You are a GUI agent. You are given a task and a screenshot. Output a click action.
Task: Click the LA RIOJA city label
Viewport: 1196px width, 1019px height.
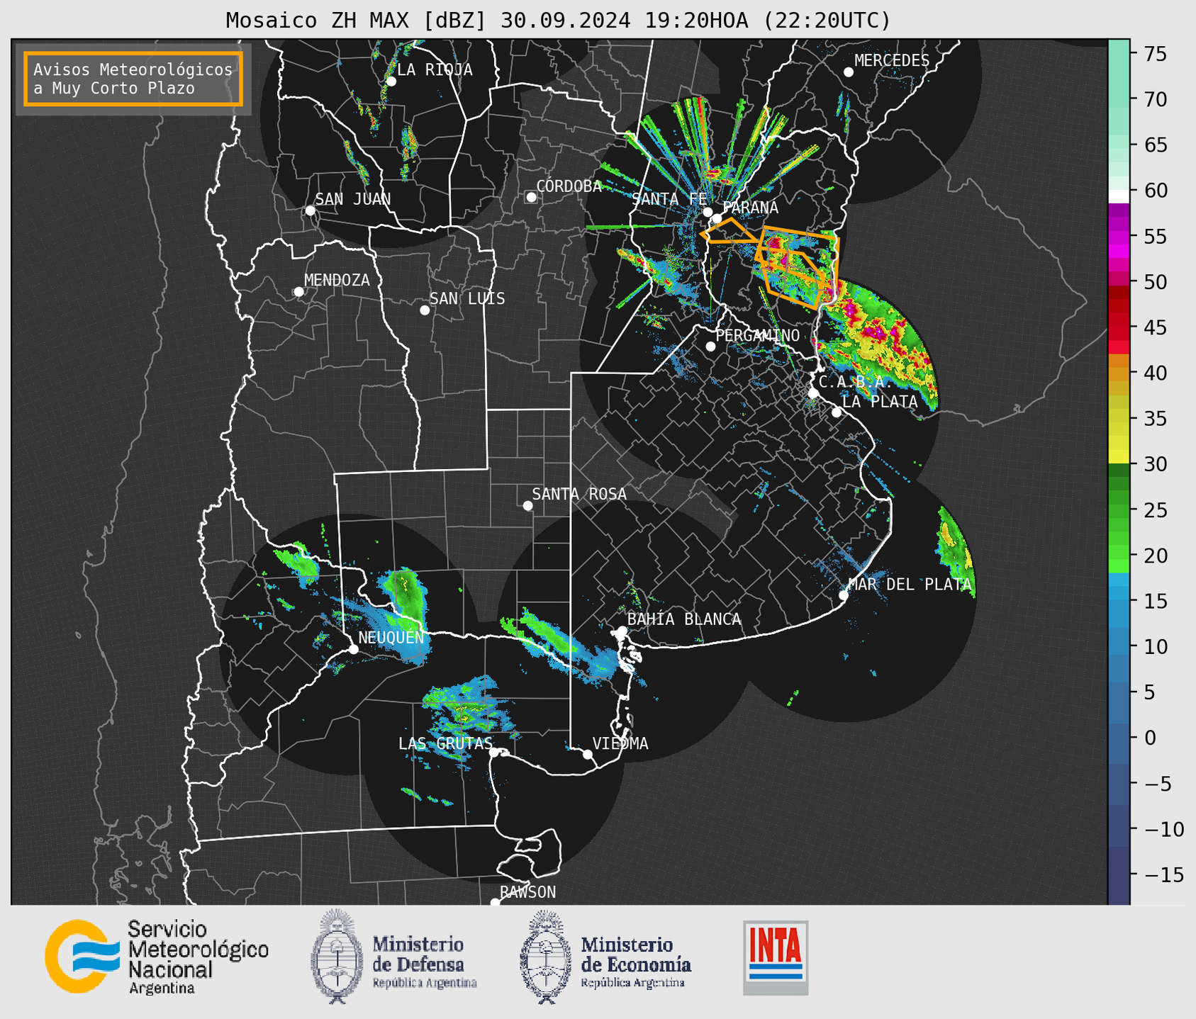[435, 69]
